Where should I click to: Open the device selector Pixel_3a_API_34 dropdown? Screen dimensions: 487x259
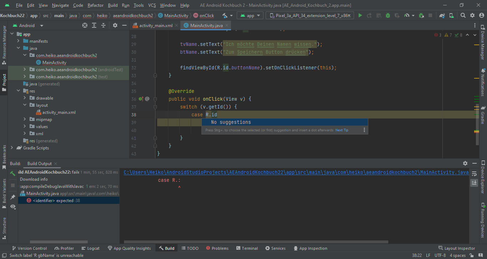click(x=309, y=16)
